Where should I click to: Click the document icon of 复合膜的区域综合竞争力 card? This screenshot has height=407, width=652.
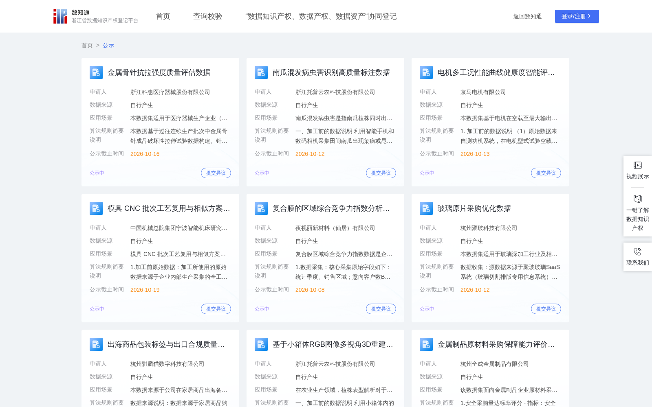261,208
